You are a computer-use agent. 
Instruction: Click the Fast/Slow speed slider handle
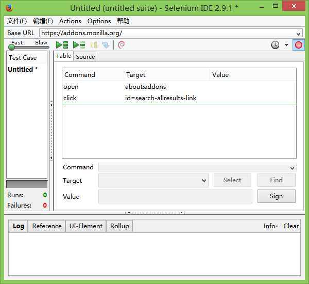(x=11, y=47)
